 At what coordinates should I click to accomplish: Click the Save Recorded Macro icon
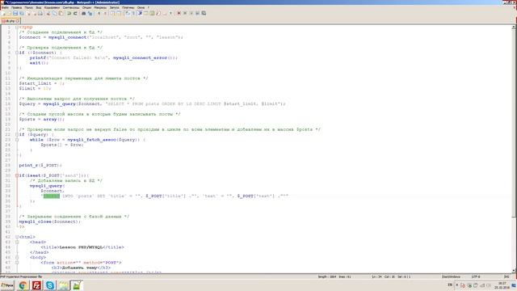pyautogui.click(x=204, y=13)
